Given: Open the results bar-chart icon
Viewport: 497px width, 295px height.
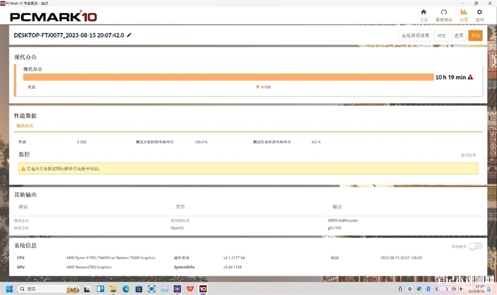Looking at the screenshot, I should tap(463, 12).
